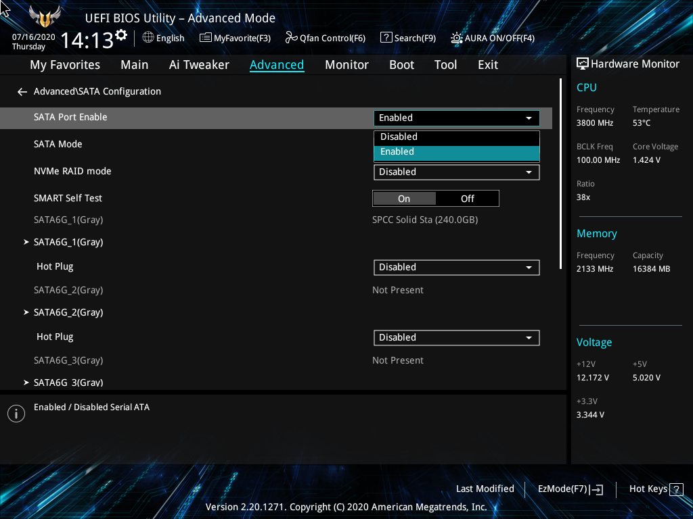Click the Qfan Control fan icon
The image size is (693, 519).
pyautogui.click(x=291, y=38)
